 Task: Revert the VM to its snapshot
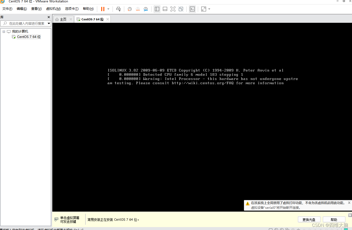tap(137, 9)
